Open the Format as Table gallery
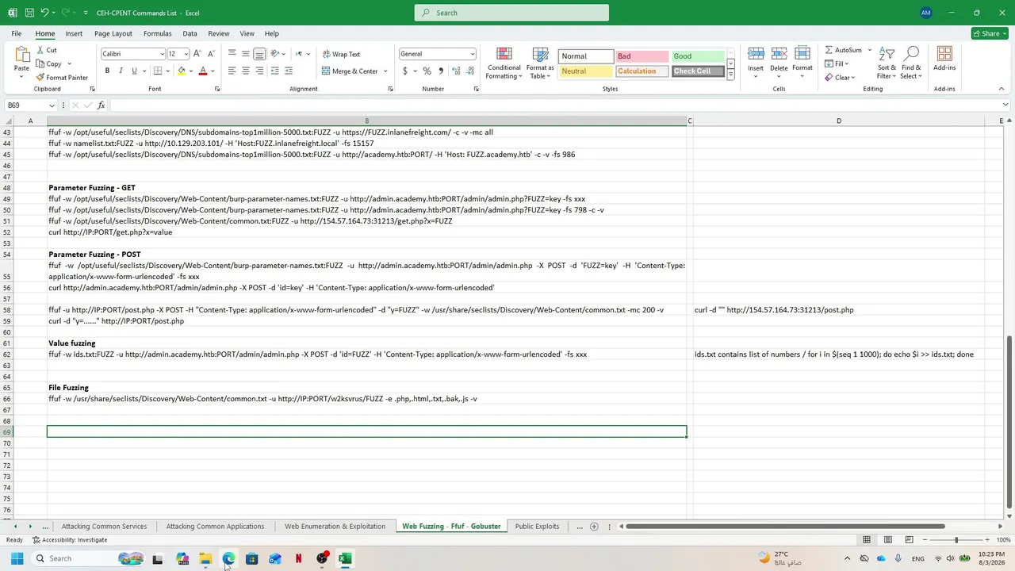1015x571 pixels. [540, 63]
